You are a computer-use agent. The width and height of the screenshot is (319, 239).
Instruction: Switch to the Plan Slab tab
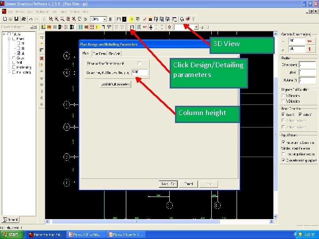click(x=114, y=54)
